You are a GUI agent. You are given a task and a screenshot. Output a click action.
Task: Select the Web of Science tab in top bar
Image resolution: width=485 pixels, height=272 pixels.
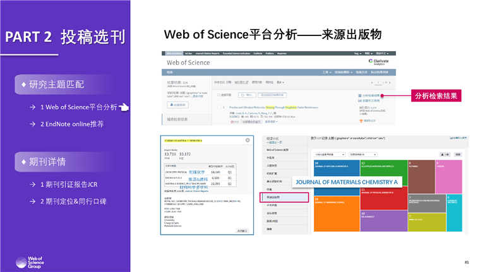174,54
